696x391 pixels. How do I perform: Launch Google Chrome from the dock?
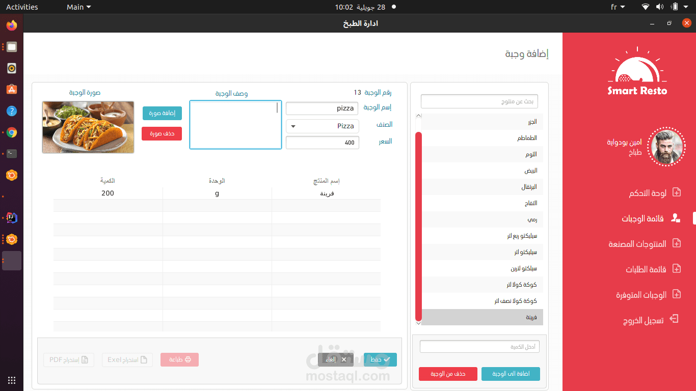pyautogui.click(x=12, y=133)
